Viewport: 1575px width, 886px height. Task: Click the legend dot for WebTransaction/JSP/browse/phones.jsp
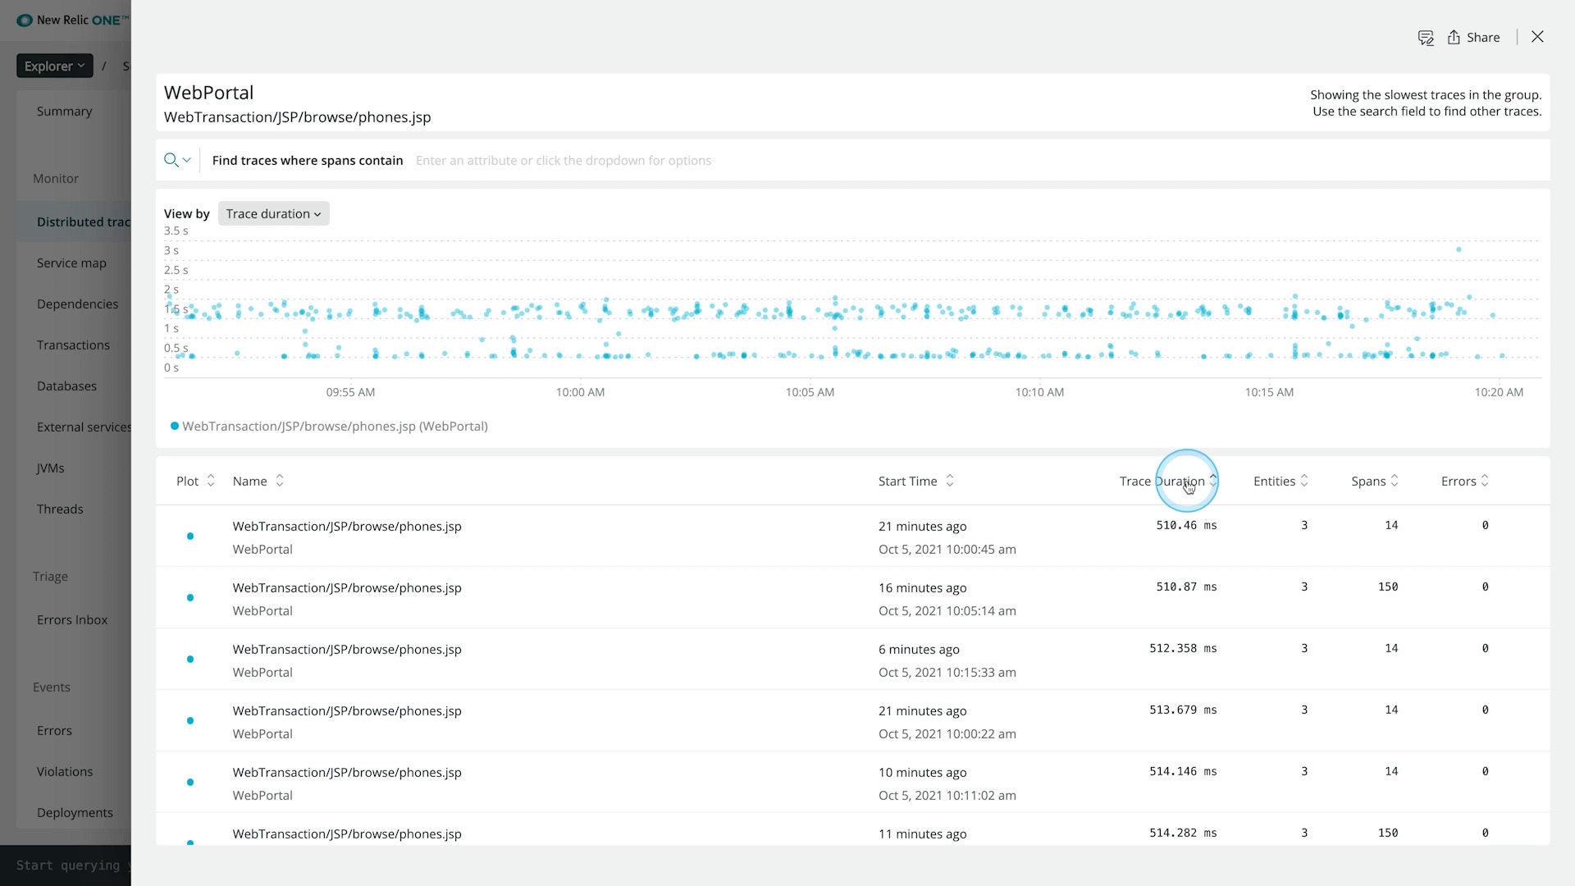[x=174, y=426]
